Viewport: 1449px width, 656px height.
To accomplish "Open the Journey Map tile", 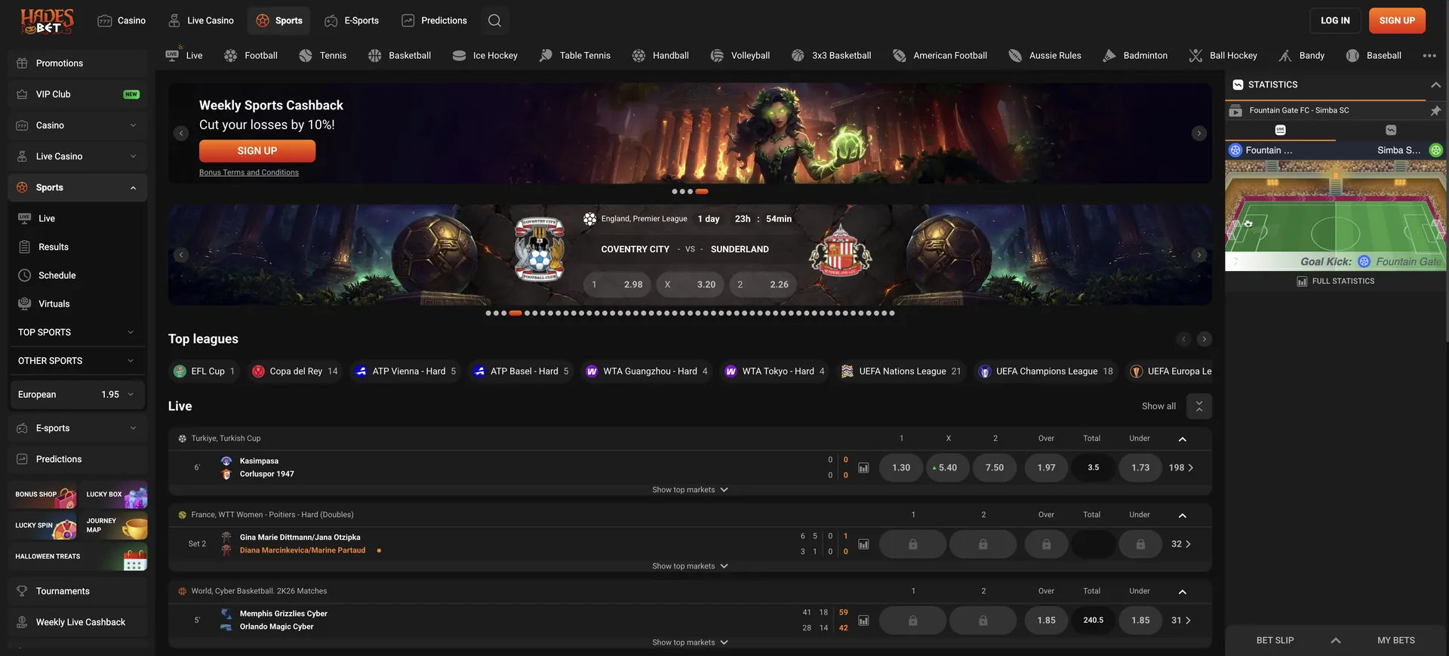I will (x=115, y=525).
